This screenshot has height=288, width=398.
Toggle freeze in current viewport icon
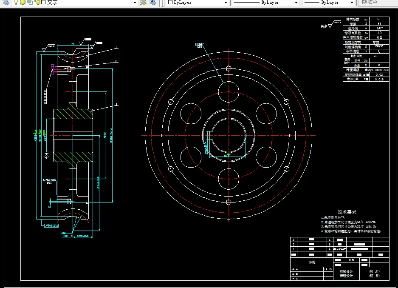tap(29, 2)
